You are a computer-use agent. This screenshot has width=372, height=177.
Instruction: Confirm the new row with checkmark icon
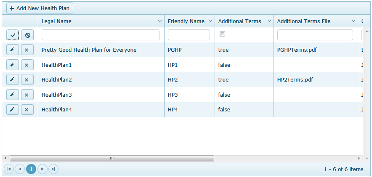click(13, 35)
